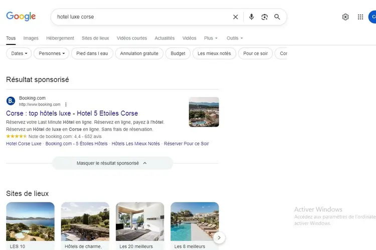
Task: Click the magnifying glass search icon
Action: click(277, 17)
